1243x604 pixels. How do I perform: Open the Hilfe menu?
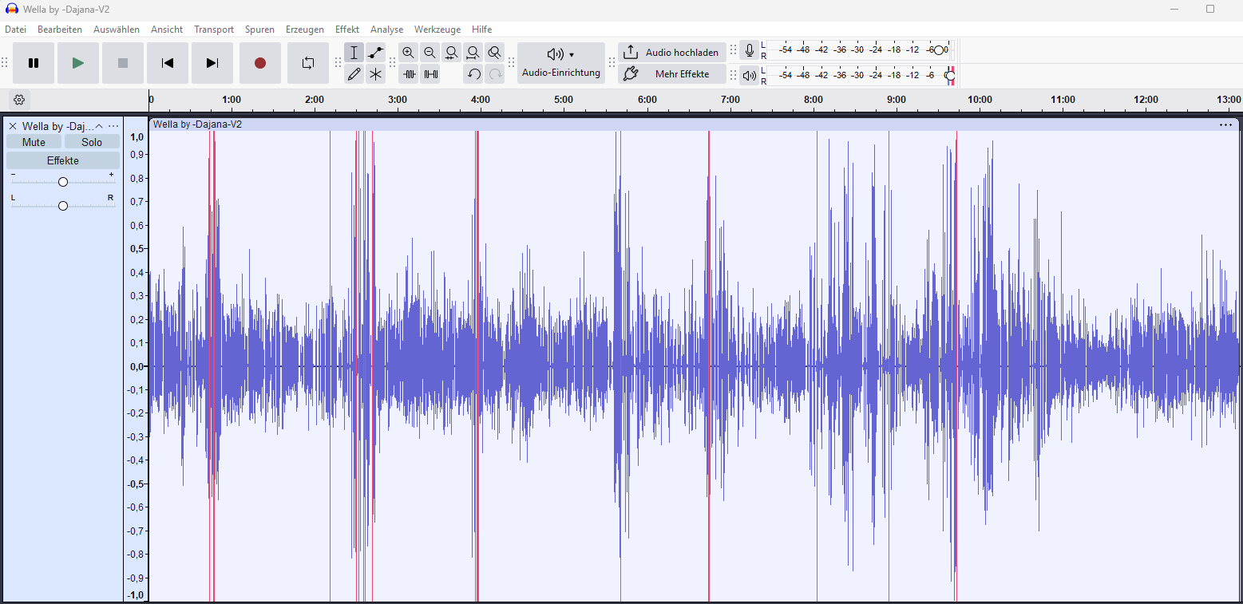click(x=481, y=30)
